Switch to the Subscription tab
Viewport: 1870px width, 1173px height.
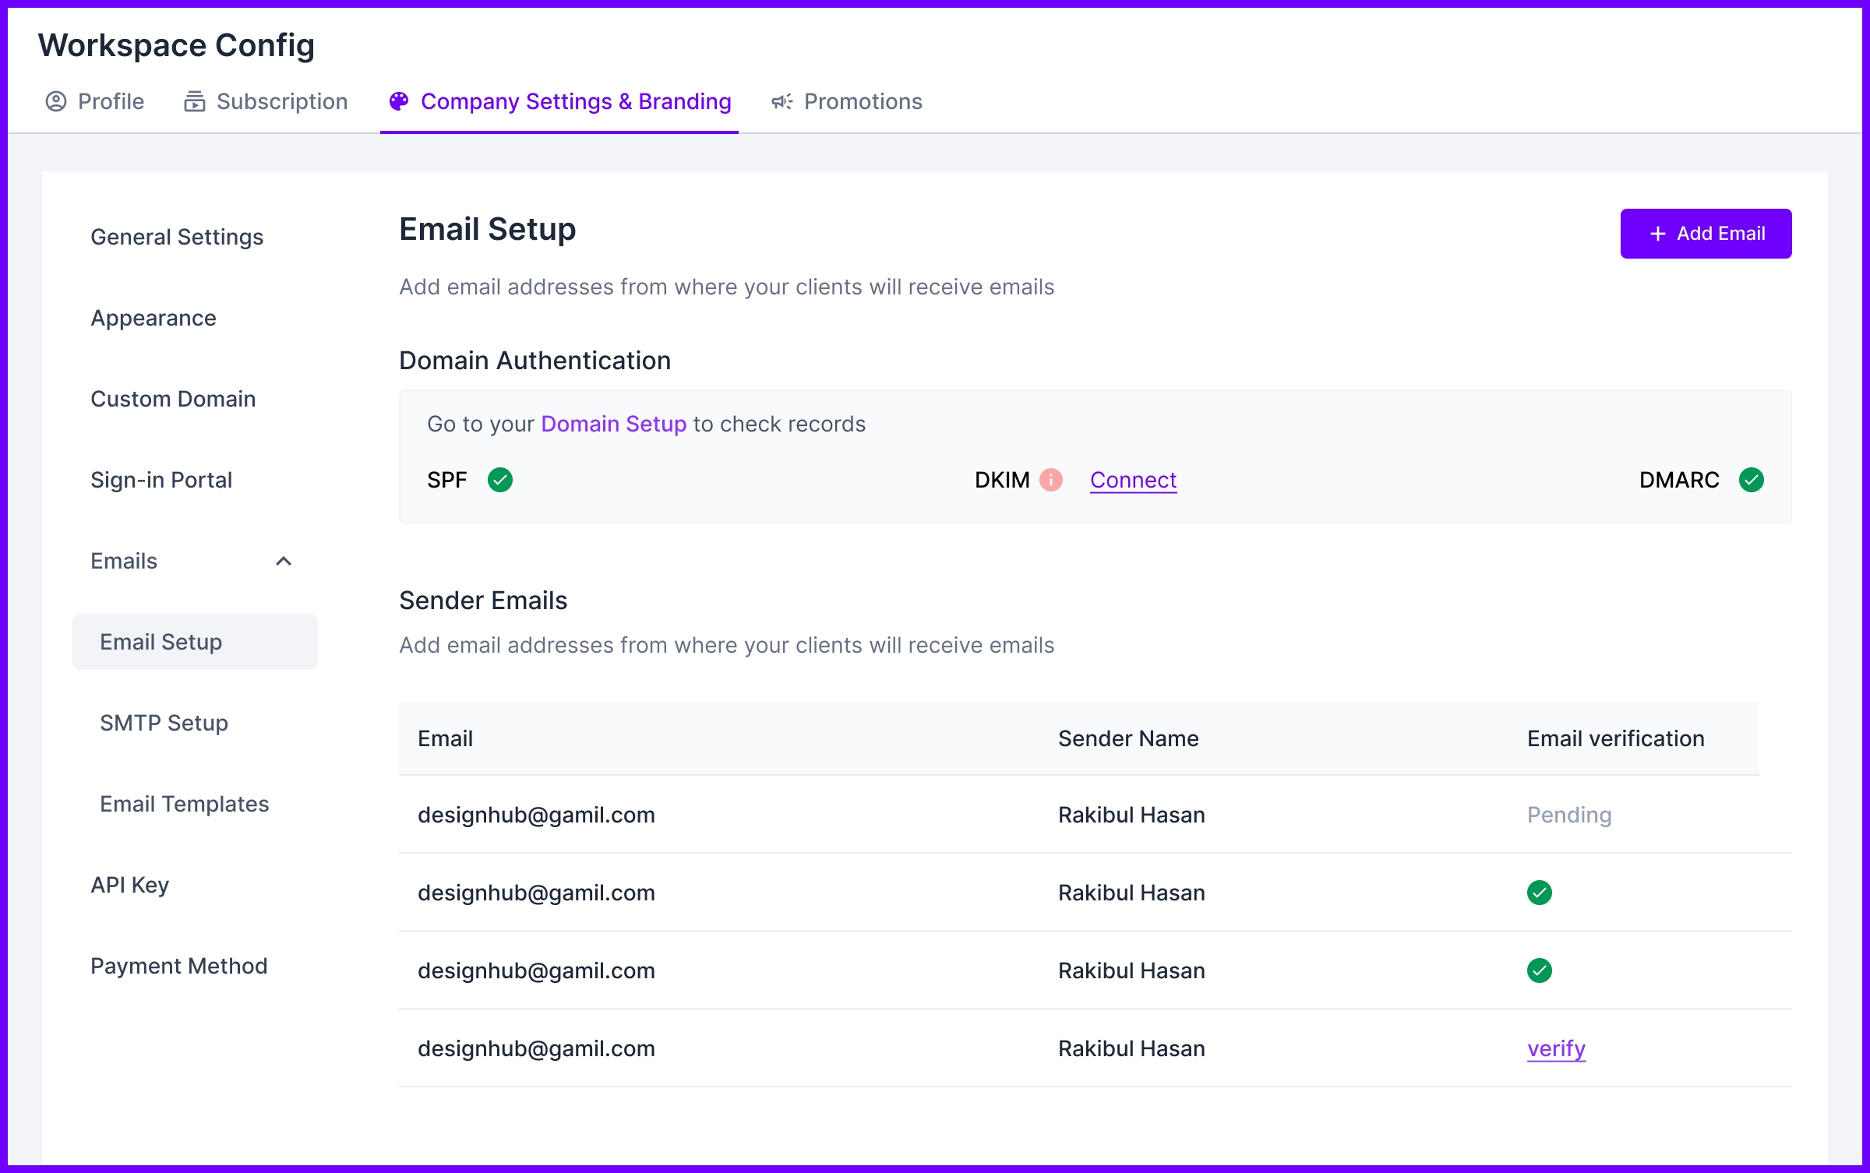tap(281, 101)
